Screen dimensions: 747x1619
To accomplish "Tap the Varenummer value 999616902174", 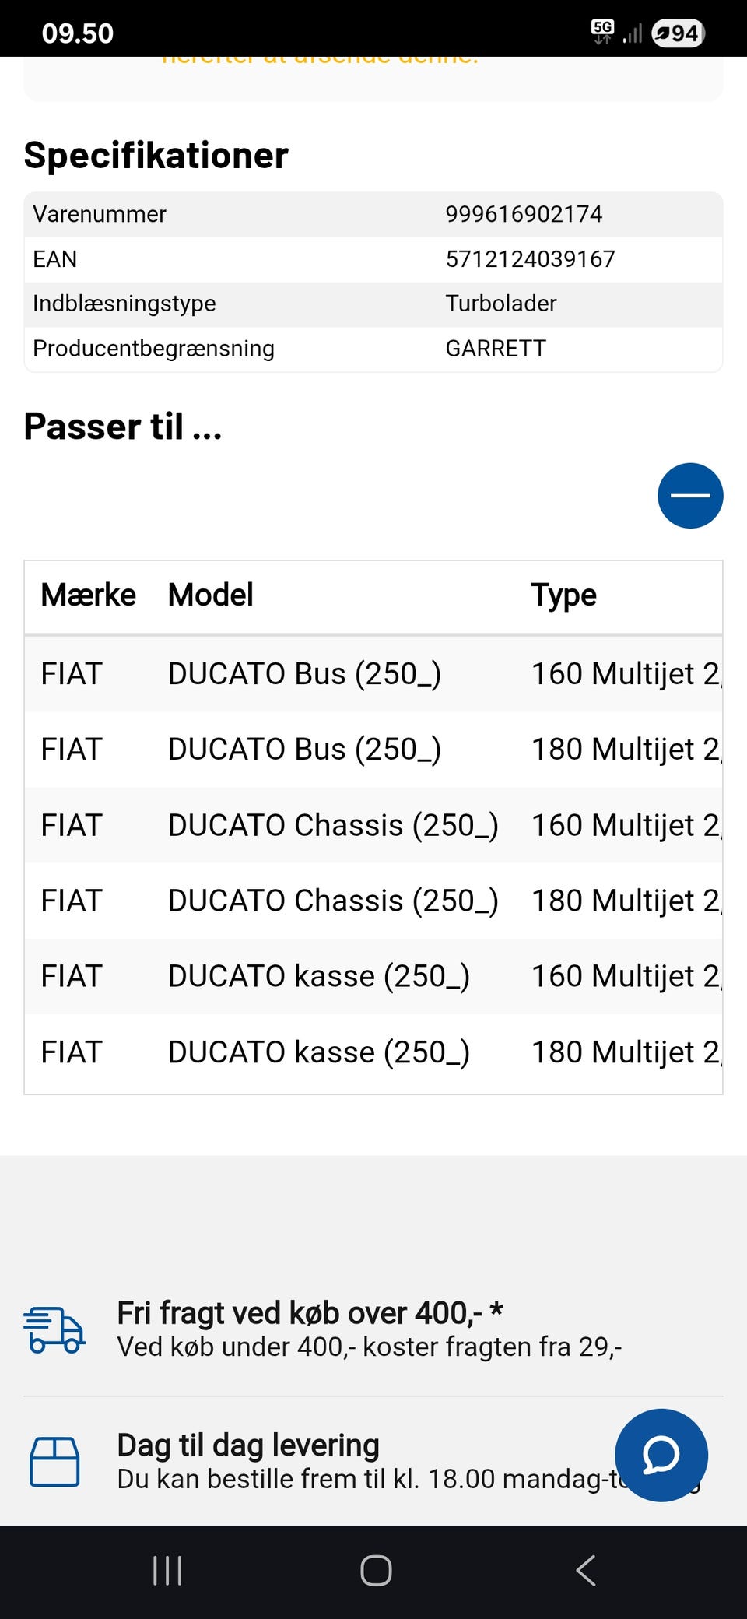I will point(524,214).
